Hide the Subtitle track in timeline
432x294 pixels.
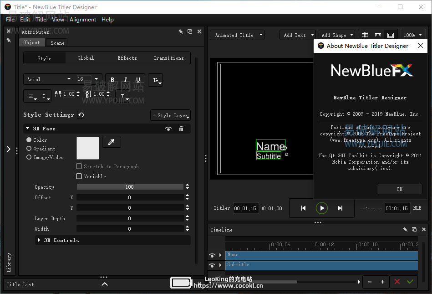(x=212, y=265)
